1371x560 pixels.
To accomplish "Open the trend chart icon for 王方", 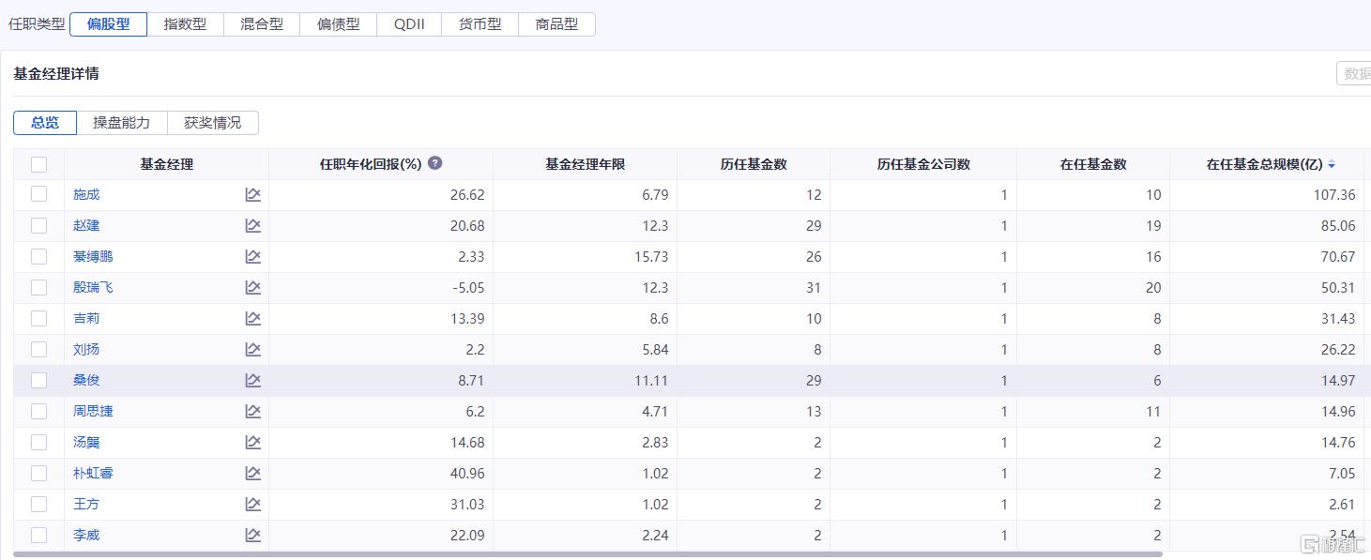I will (x=252, y=504).
